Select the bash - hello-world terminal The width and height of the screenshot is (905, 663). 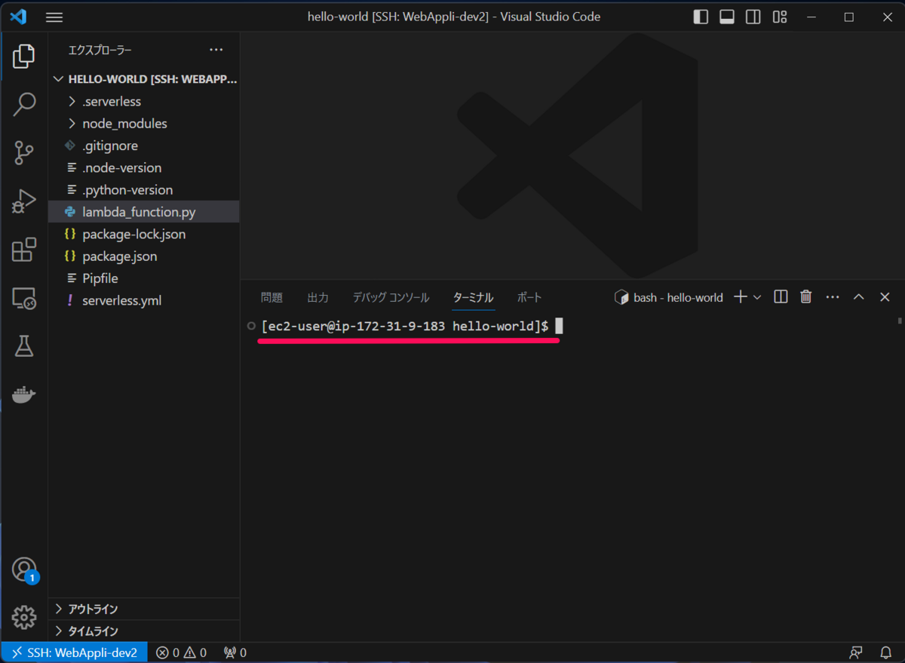tap(668, 297)
